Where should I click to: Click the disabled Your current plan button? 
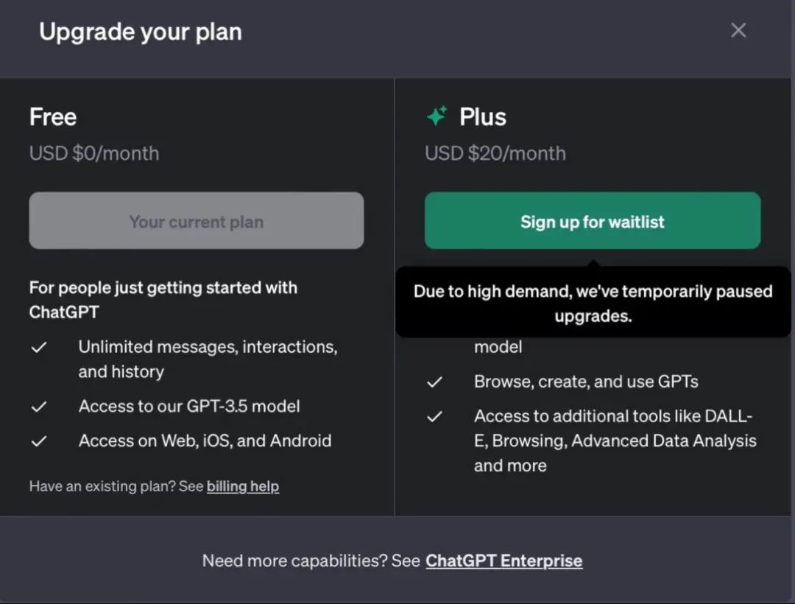click(197, 220)
